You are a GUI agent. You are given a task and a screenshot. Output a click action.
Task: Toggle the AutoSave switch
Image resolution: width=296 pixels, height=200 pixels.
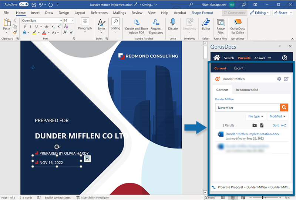pyautogui.click(x=24, y=4)
